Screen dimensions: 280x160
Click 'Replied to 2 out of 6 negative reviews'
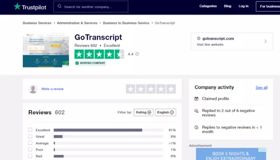point(228,113)
